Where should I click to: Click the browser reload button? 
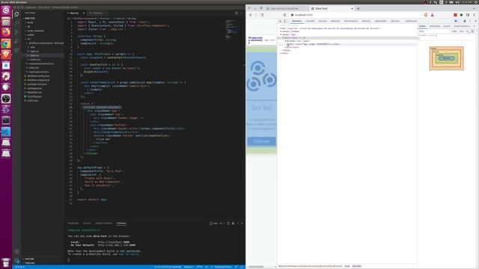[262, 15]
